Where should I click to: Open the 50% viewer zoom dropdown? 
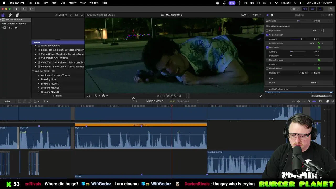click(245, 15)
